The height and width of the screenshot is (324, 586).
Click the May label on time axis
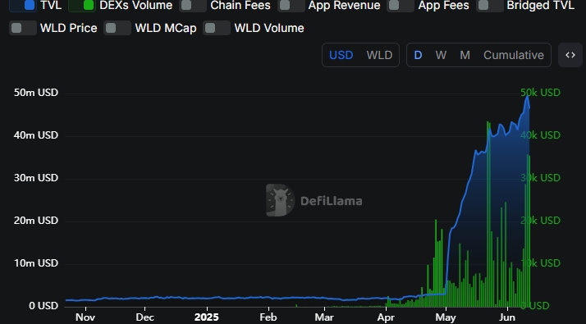(x=446, y=317)
